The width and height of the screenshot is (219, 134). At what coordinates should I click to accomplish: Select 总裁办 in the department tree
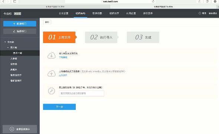click(14, 69)
